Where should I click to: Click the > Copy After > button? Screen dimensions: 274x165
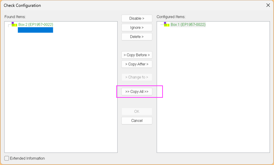[x=137, y=64]
